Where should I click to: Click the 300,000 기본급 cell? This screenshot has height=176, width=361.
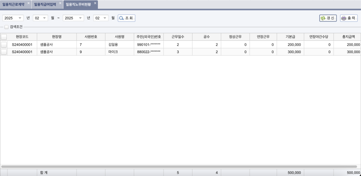pos(290,52)
